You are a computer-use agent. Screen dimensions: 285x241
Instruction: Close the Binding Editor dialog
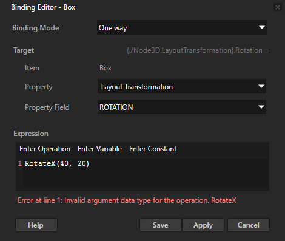pyautogui.click(x=278, y=7)
